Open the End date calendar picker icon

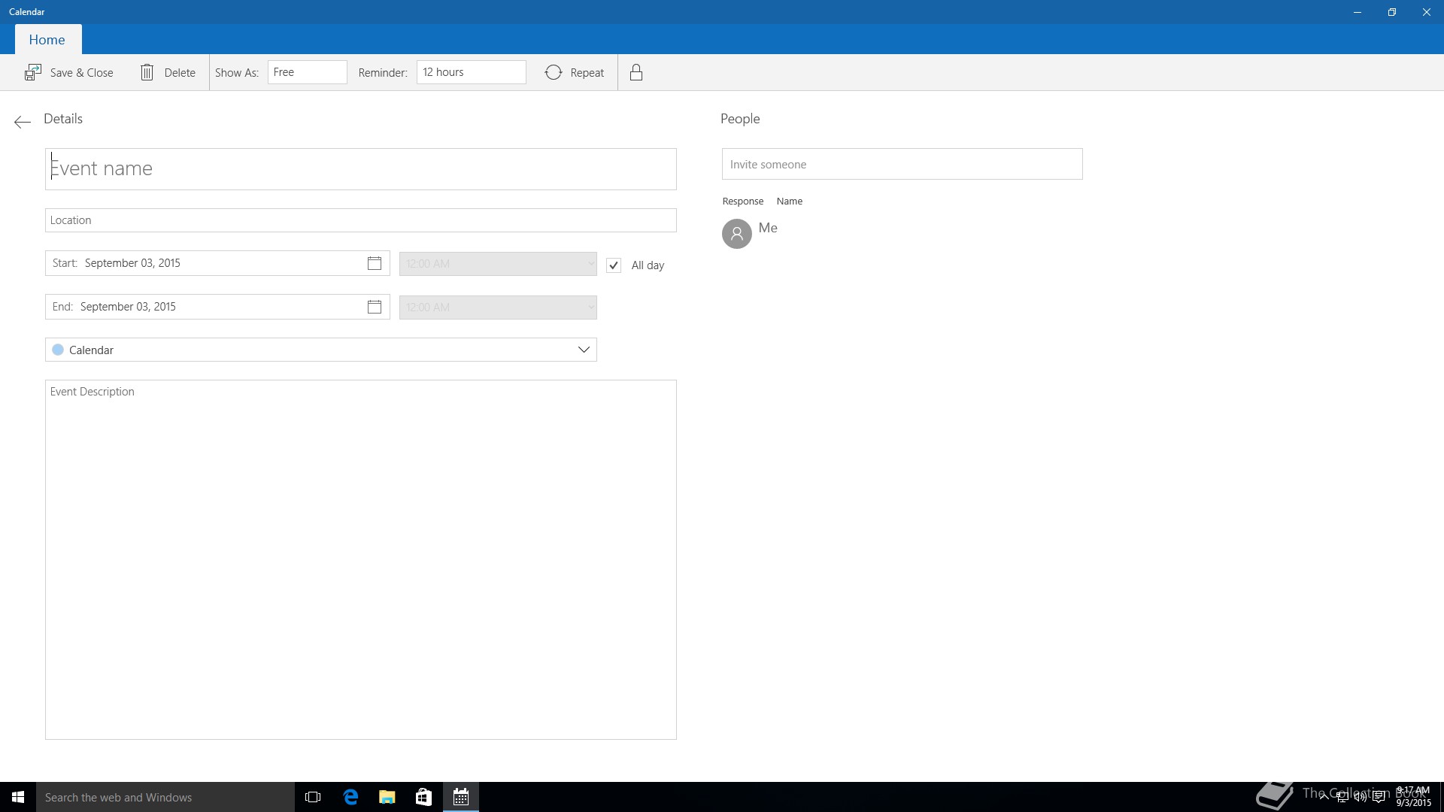(375, 307)
